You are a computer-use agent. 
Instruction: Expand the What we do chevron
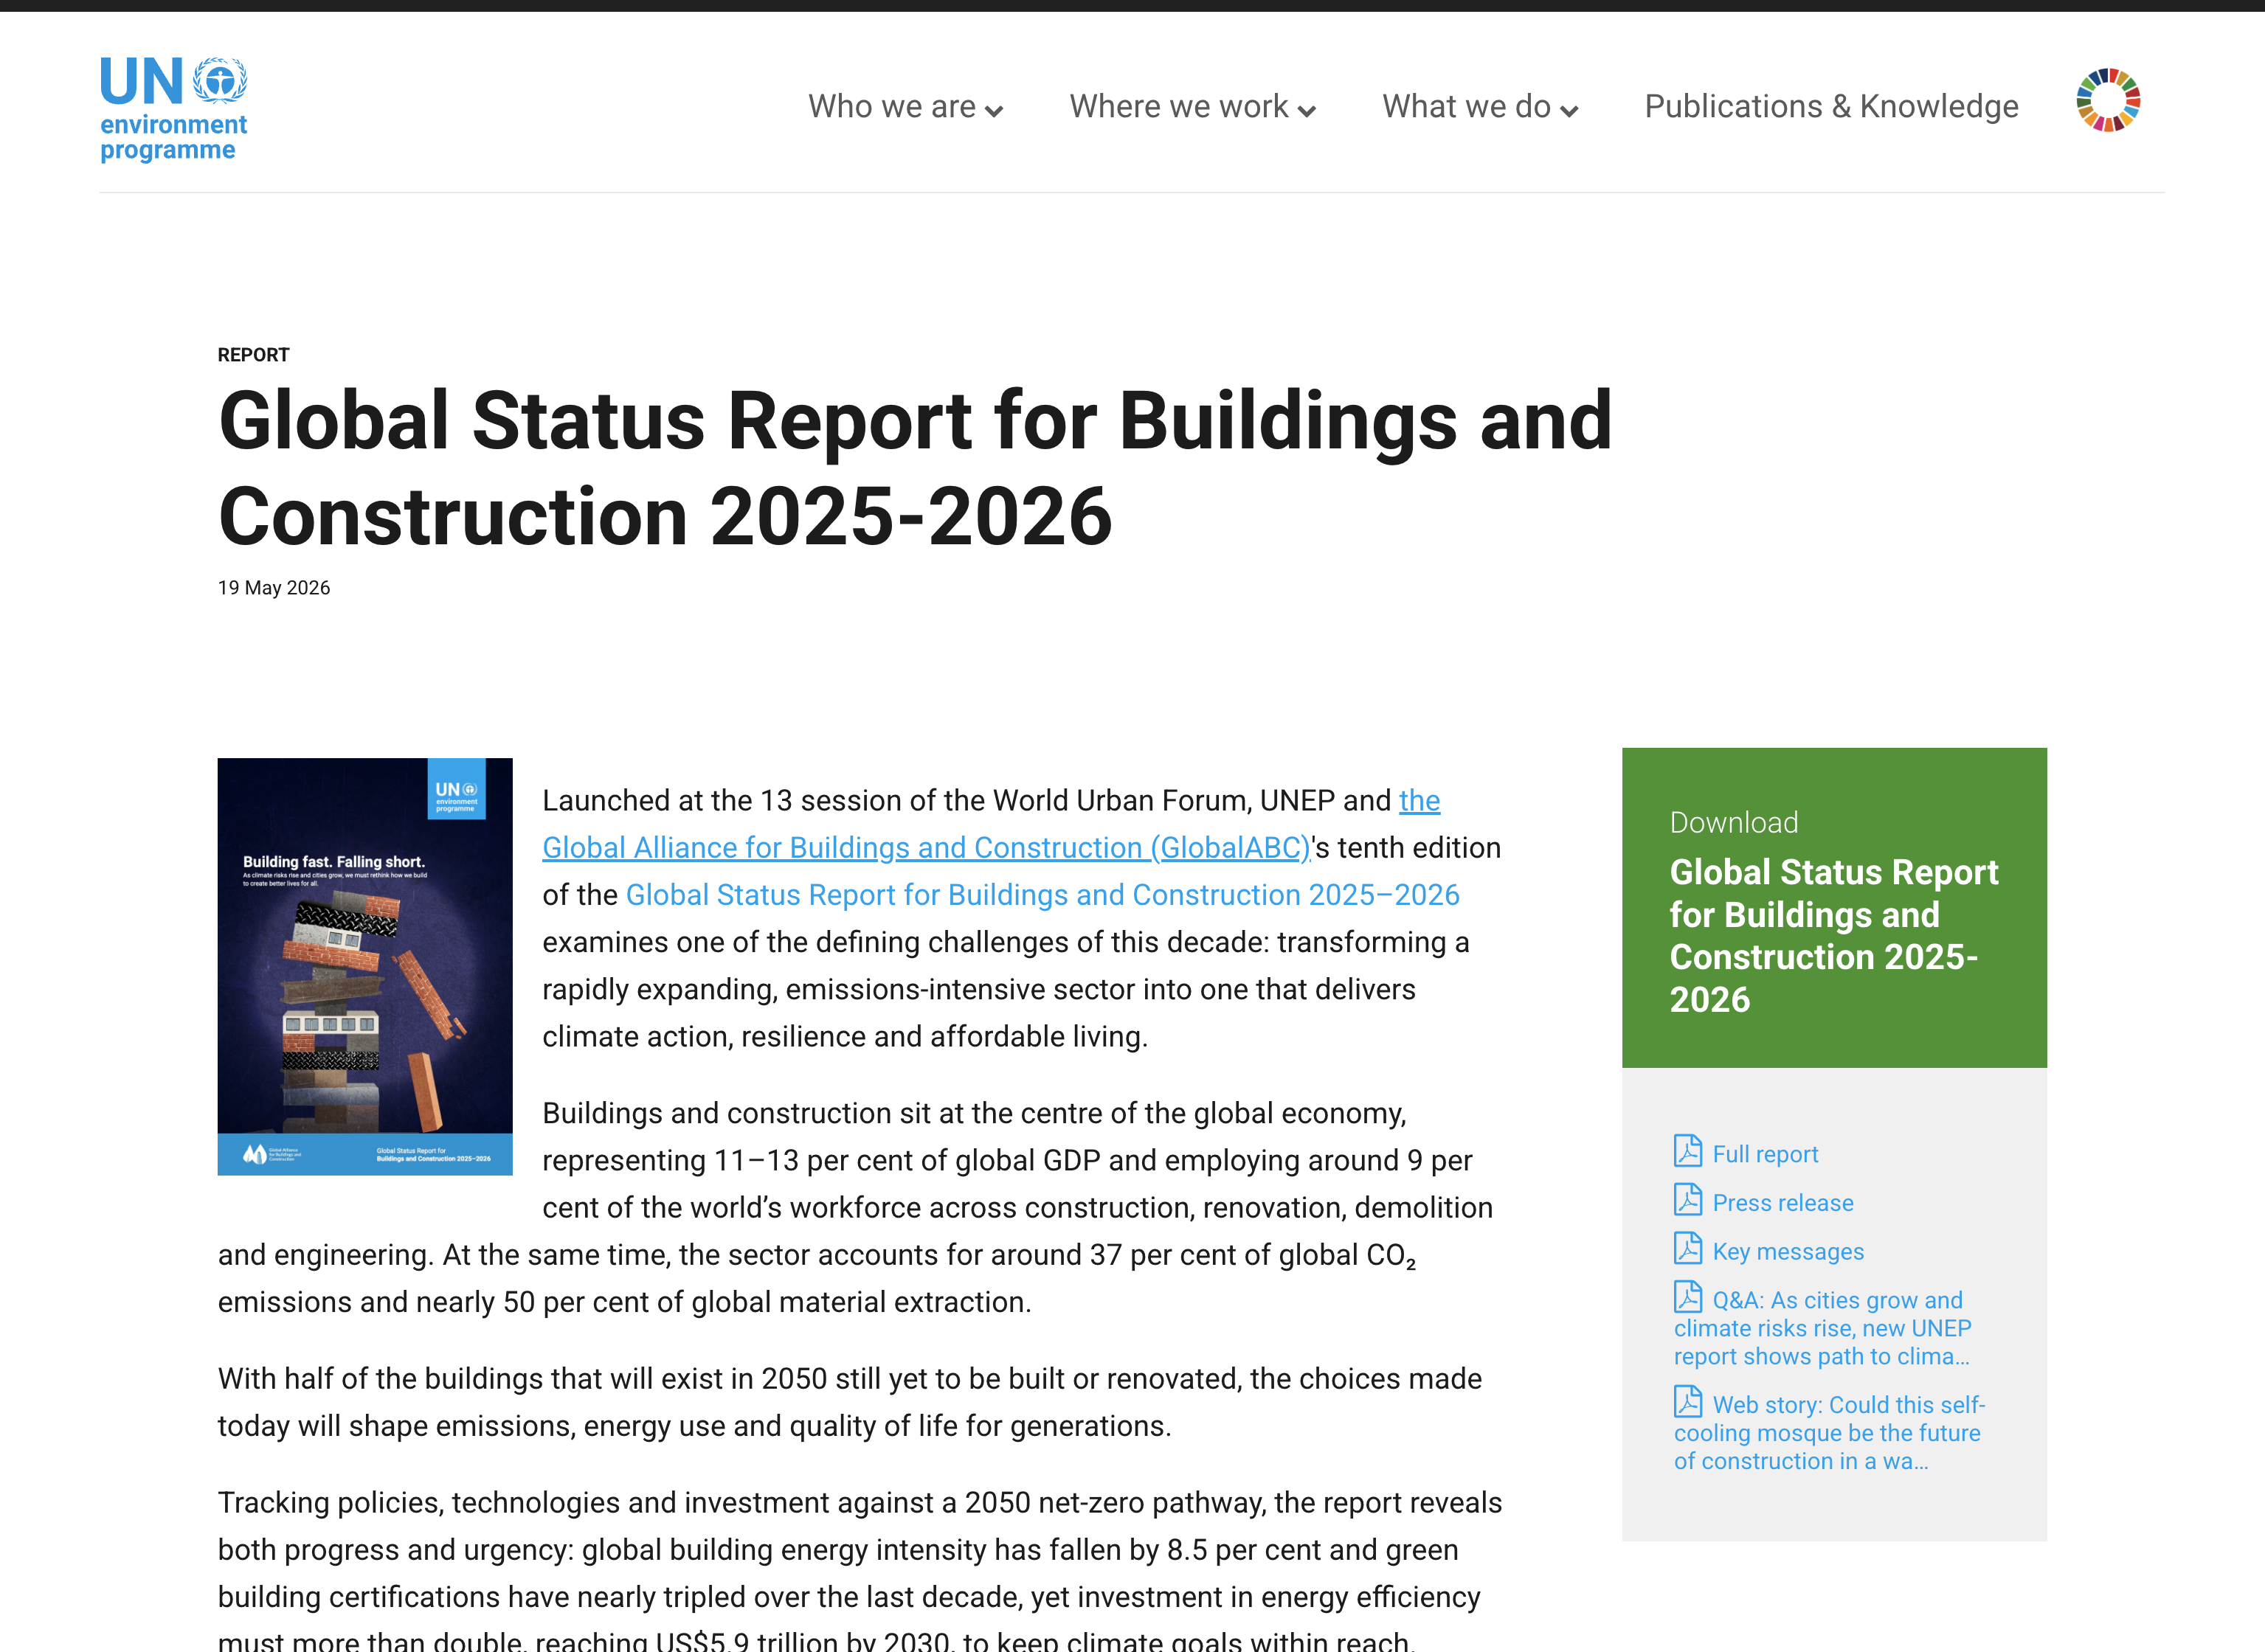click(1569, 111)
